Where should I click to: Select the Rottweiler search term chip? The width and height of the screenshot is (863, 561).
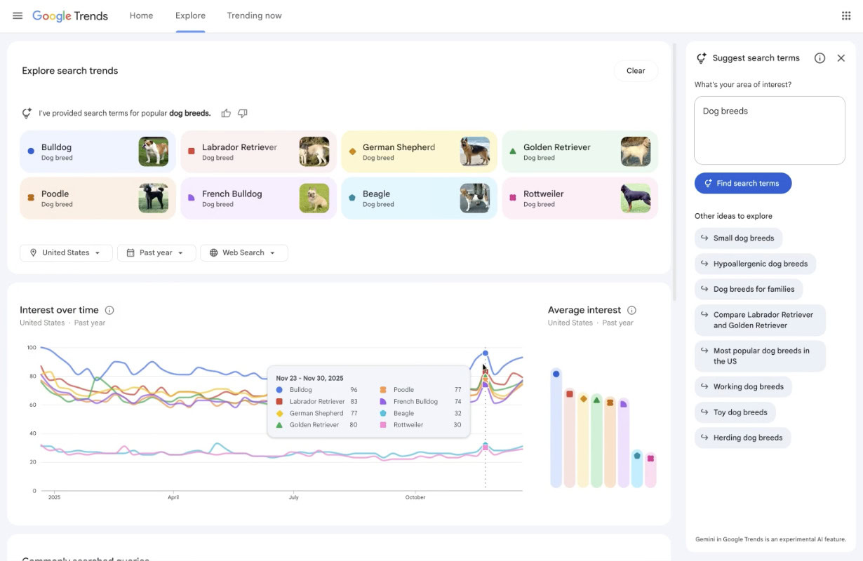click(x=580, y=198)
